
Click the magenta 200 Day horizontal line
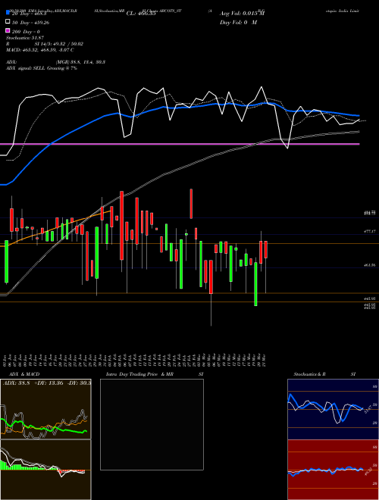click(180, 144)
